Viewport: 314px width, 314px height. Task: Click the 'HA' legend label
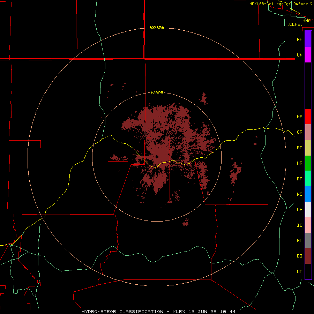click(299, 117)
